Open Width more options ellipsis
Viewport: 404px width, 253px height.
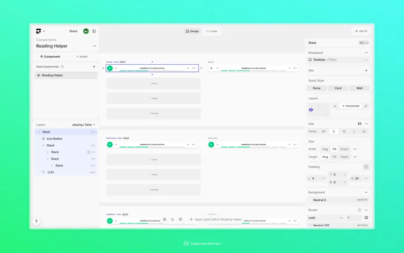355,149
